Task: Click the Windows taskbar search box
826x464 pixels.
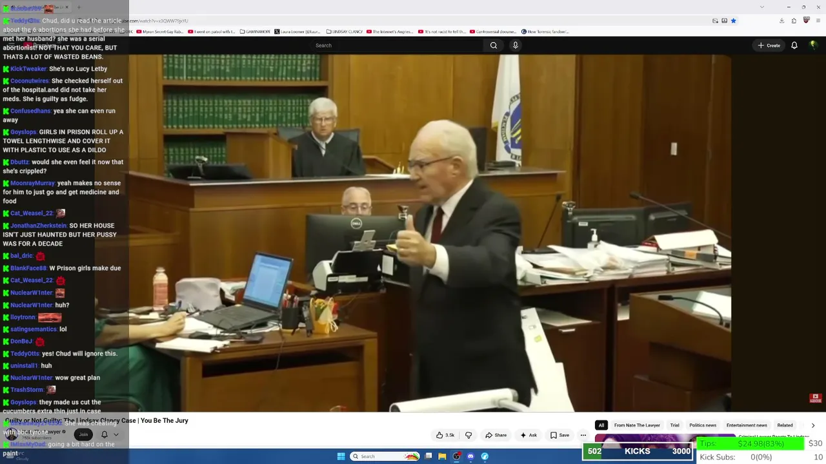Action: tap(385, 456)
